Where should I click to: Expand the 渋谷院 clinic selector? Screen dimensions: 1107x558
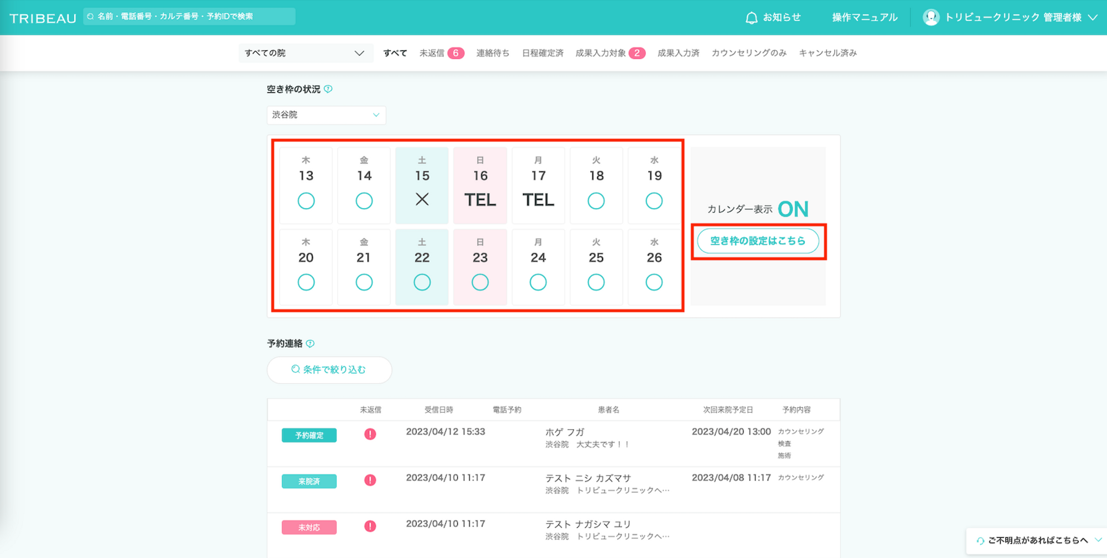(x=326, y=115)
